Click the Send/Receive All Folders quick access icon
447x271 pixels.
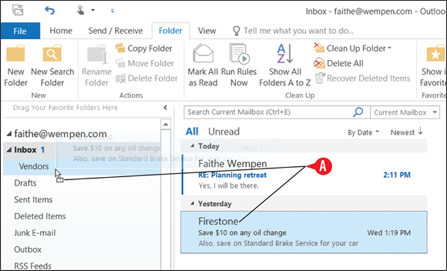click(x=18, y=10)
